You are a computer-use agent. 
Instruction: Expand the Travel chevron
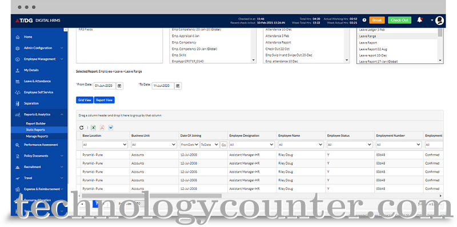pyautogui.click(x=62, y=178)
